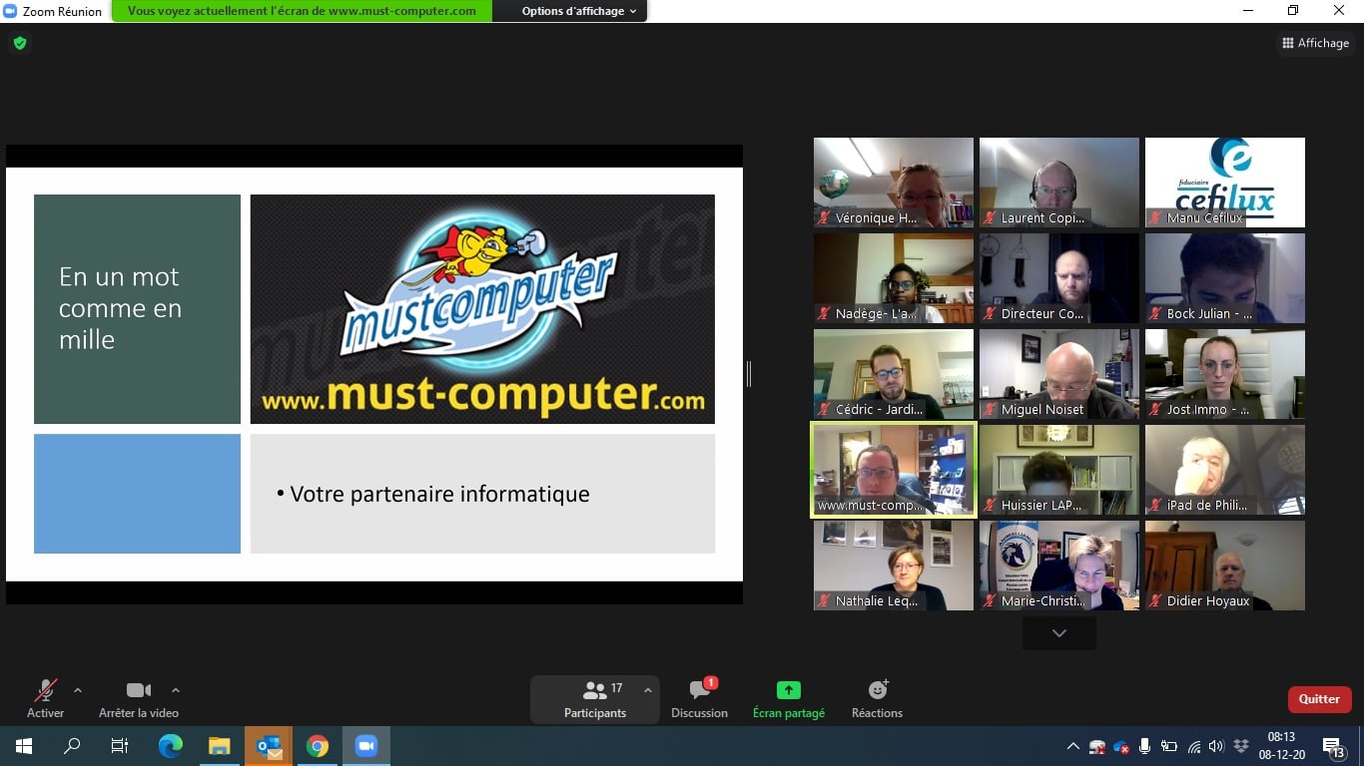Open the Affichage view switcher
1364x766 pixels.
(1315, 43)
